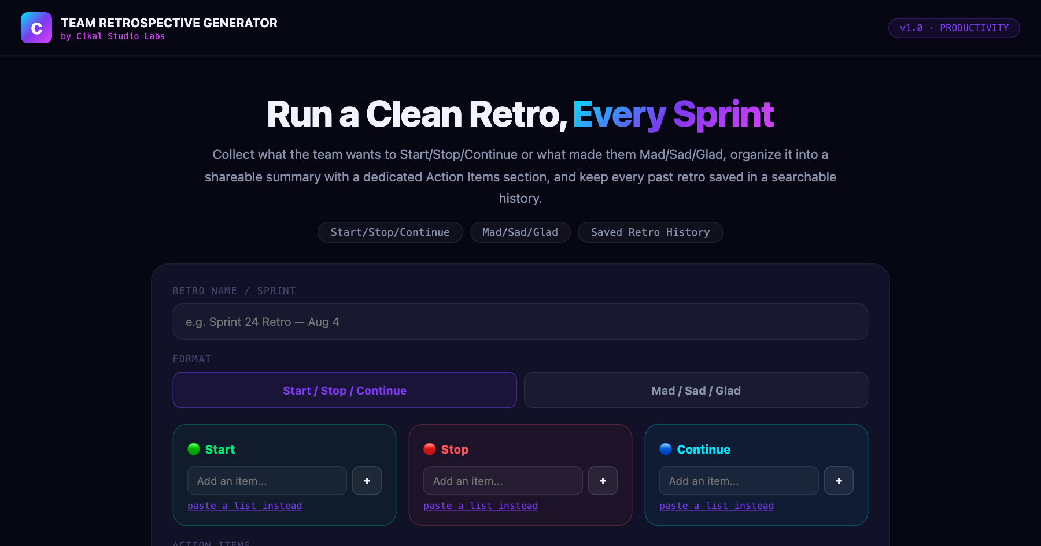Image resolution: width=1041 pixels, height=546 pixels.
Task: Switch format to Mad / Sad / Glad
Action: pos(696,390)
